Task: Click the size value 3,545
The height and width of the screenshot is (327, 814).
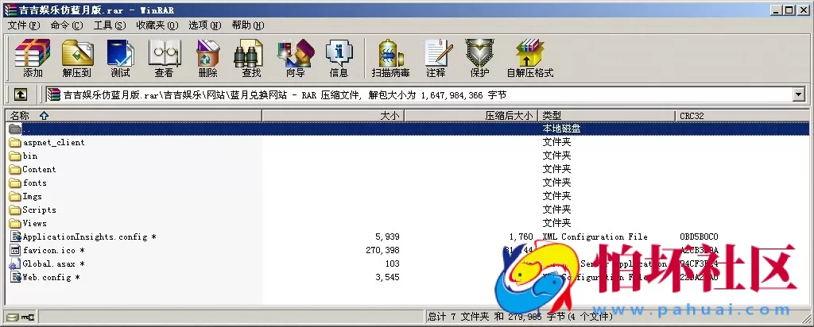Action: tap(387, 277)
